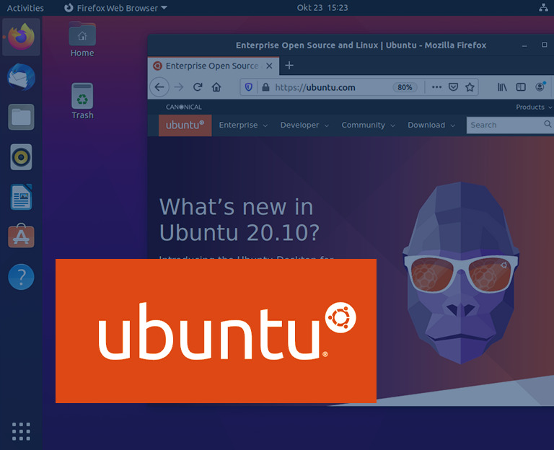Reset the 80% zoom level badge
Image resolution: width=554 pixels, height=450 pixels.
pos(405,87)
